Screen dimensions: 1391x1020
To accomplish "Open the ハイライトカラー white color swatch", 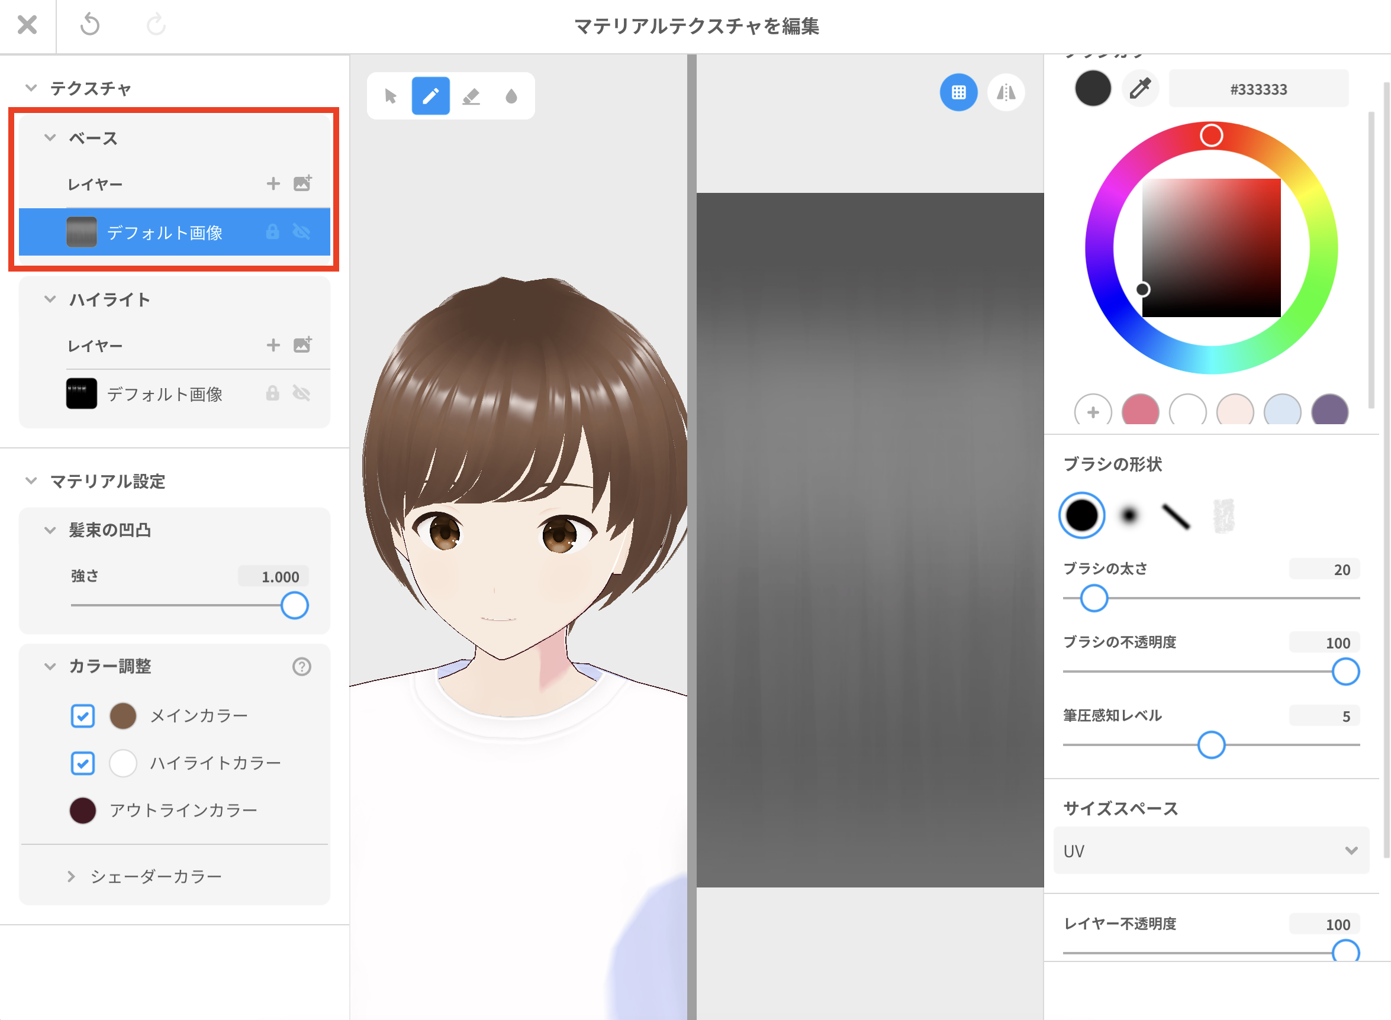I will (123, 763).
